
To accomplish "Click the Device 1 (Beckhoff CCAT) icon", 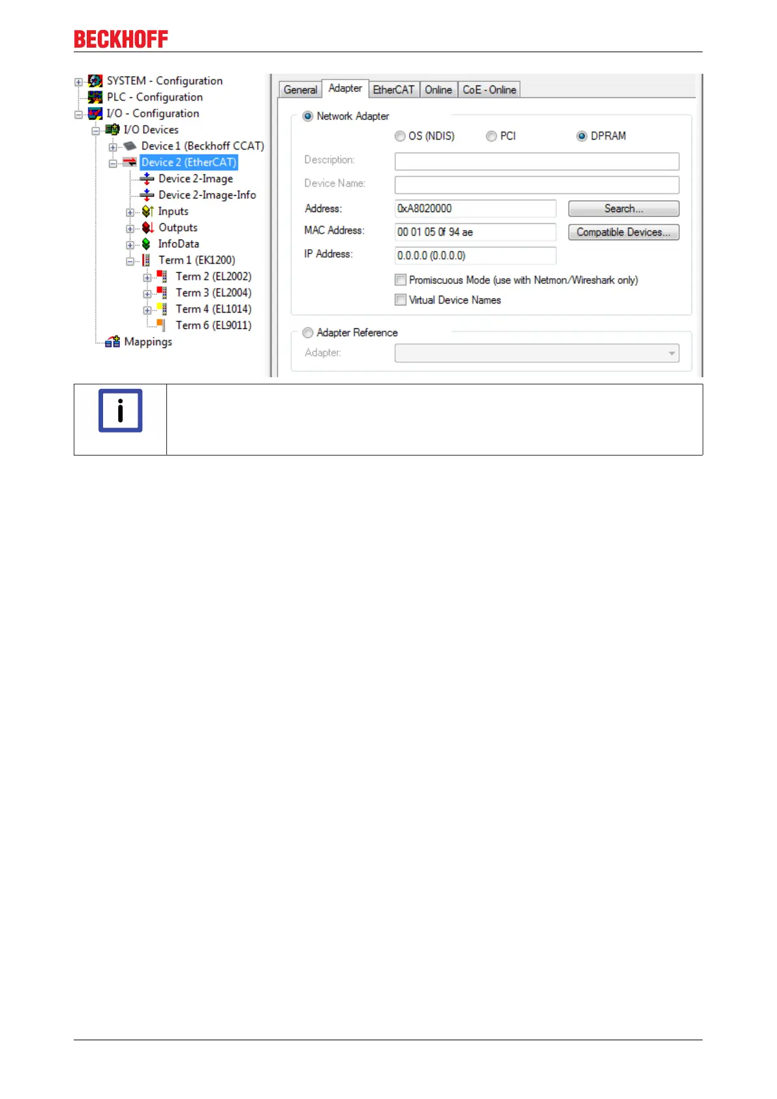I will coord(130,146).
